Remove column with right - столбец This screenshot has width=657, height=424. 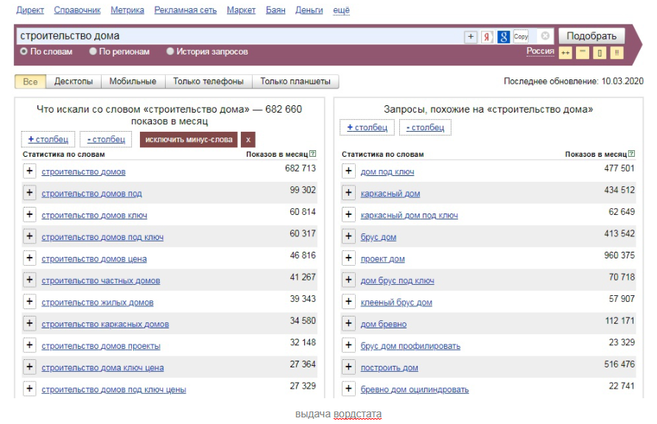425,127
